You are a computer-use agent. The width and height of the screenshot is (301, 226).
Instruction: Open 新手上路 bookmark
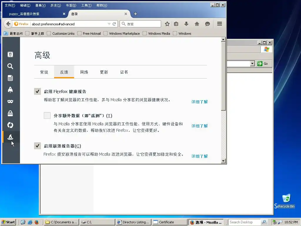[x=35, y=34]
